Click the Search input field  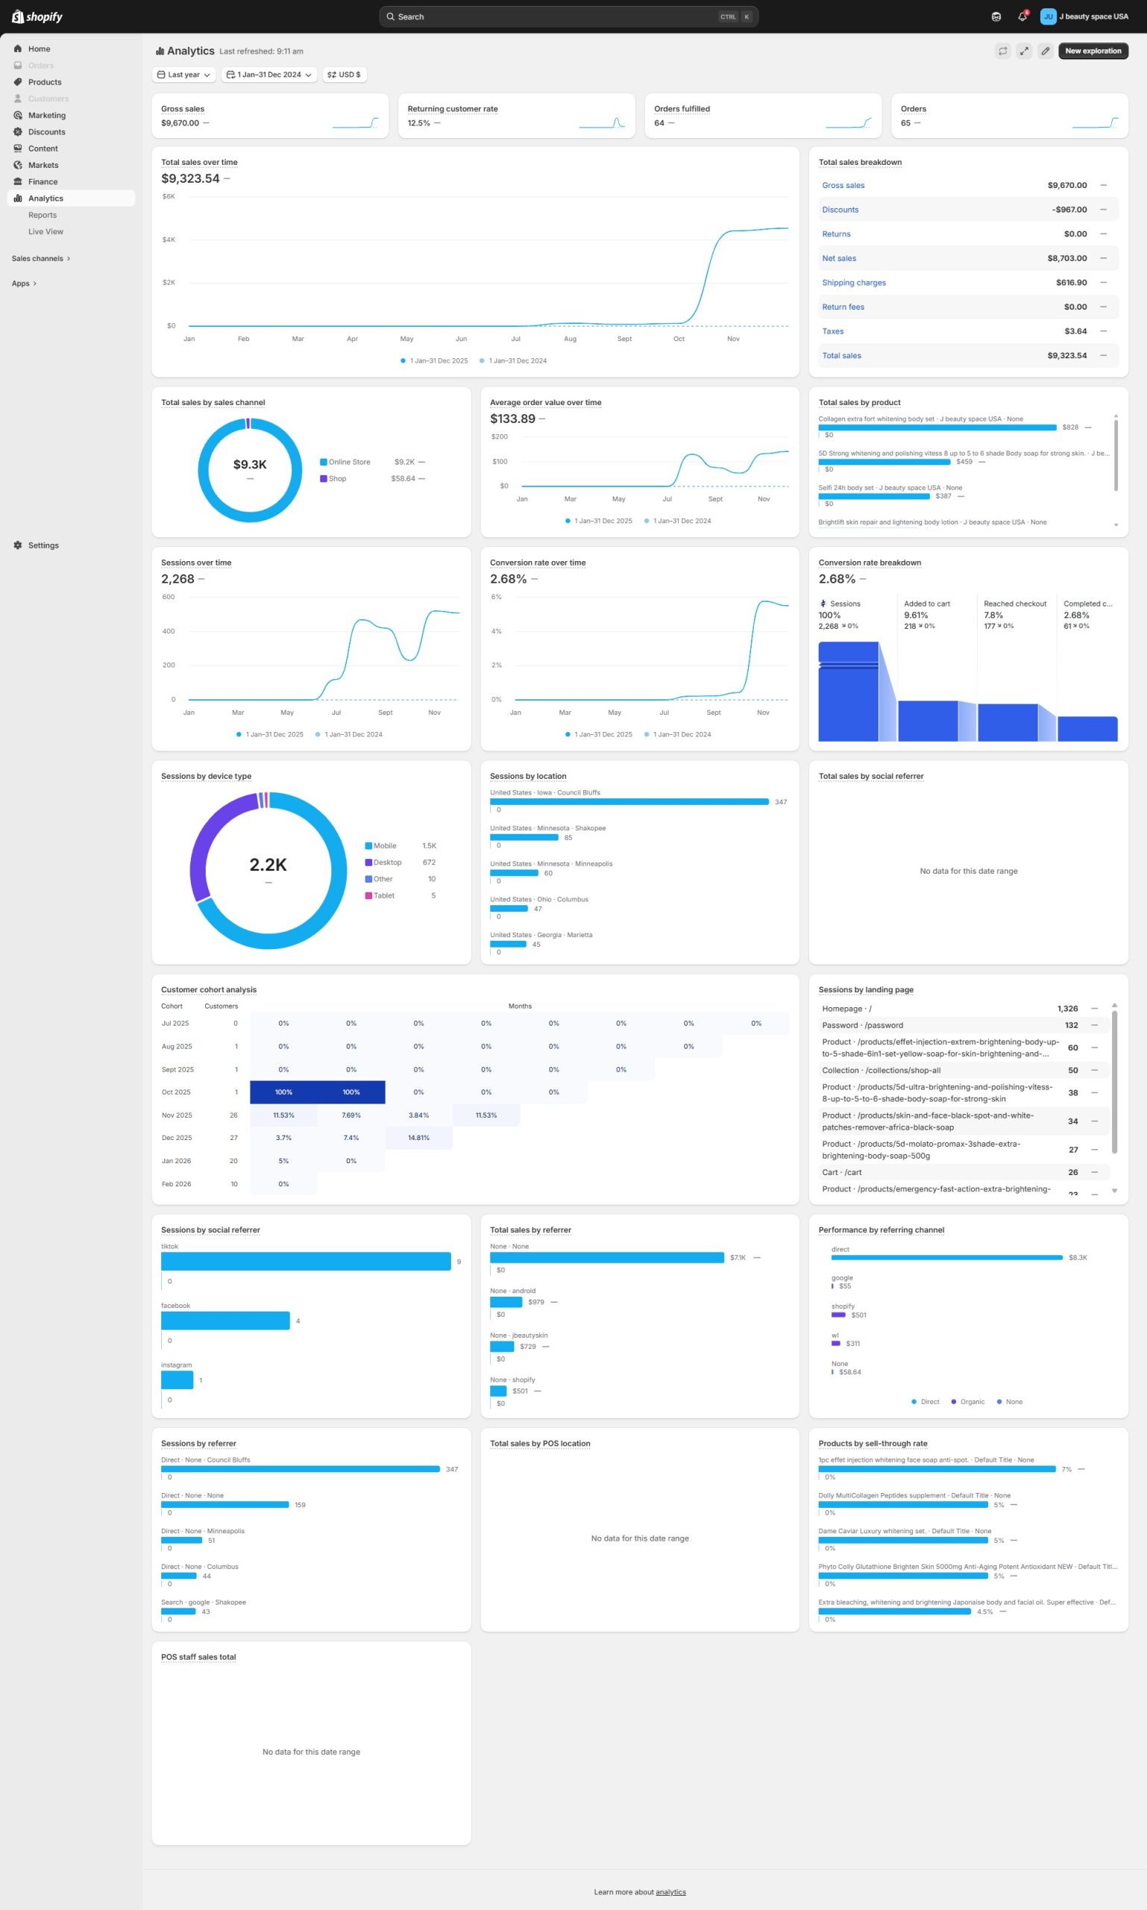(556, 16)
